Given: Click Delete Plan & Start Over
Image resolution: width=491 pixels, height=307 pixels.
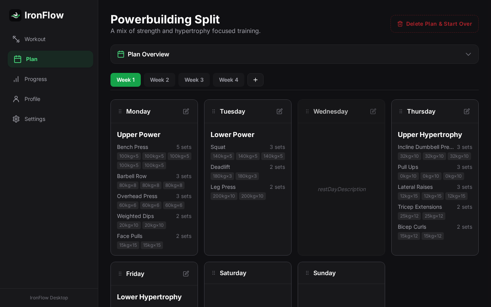Looking at the screenshot, I should point(434,23).
